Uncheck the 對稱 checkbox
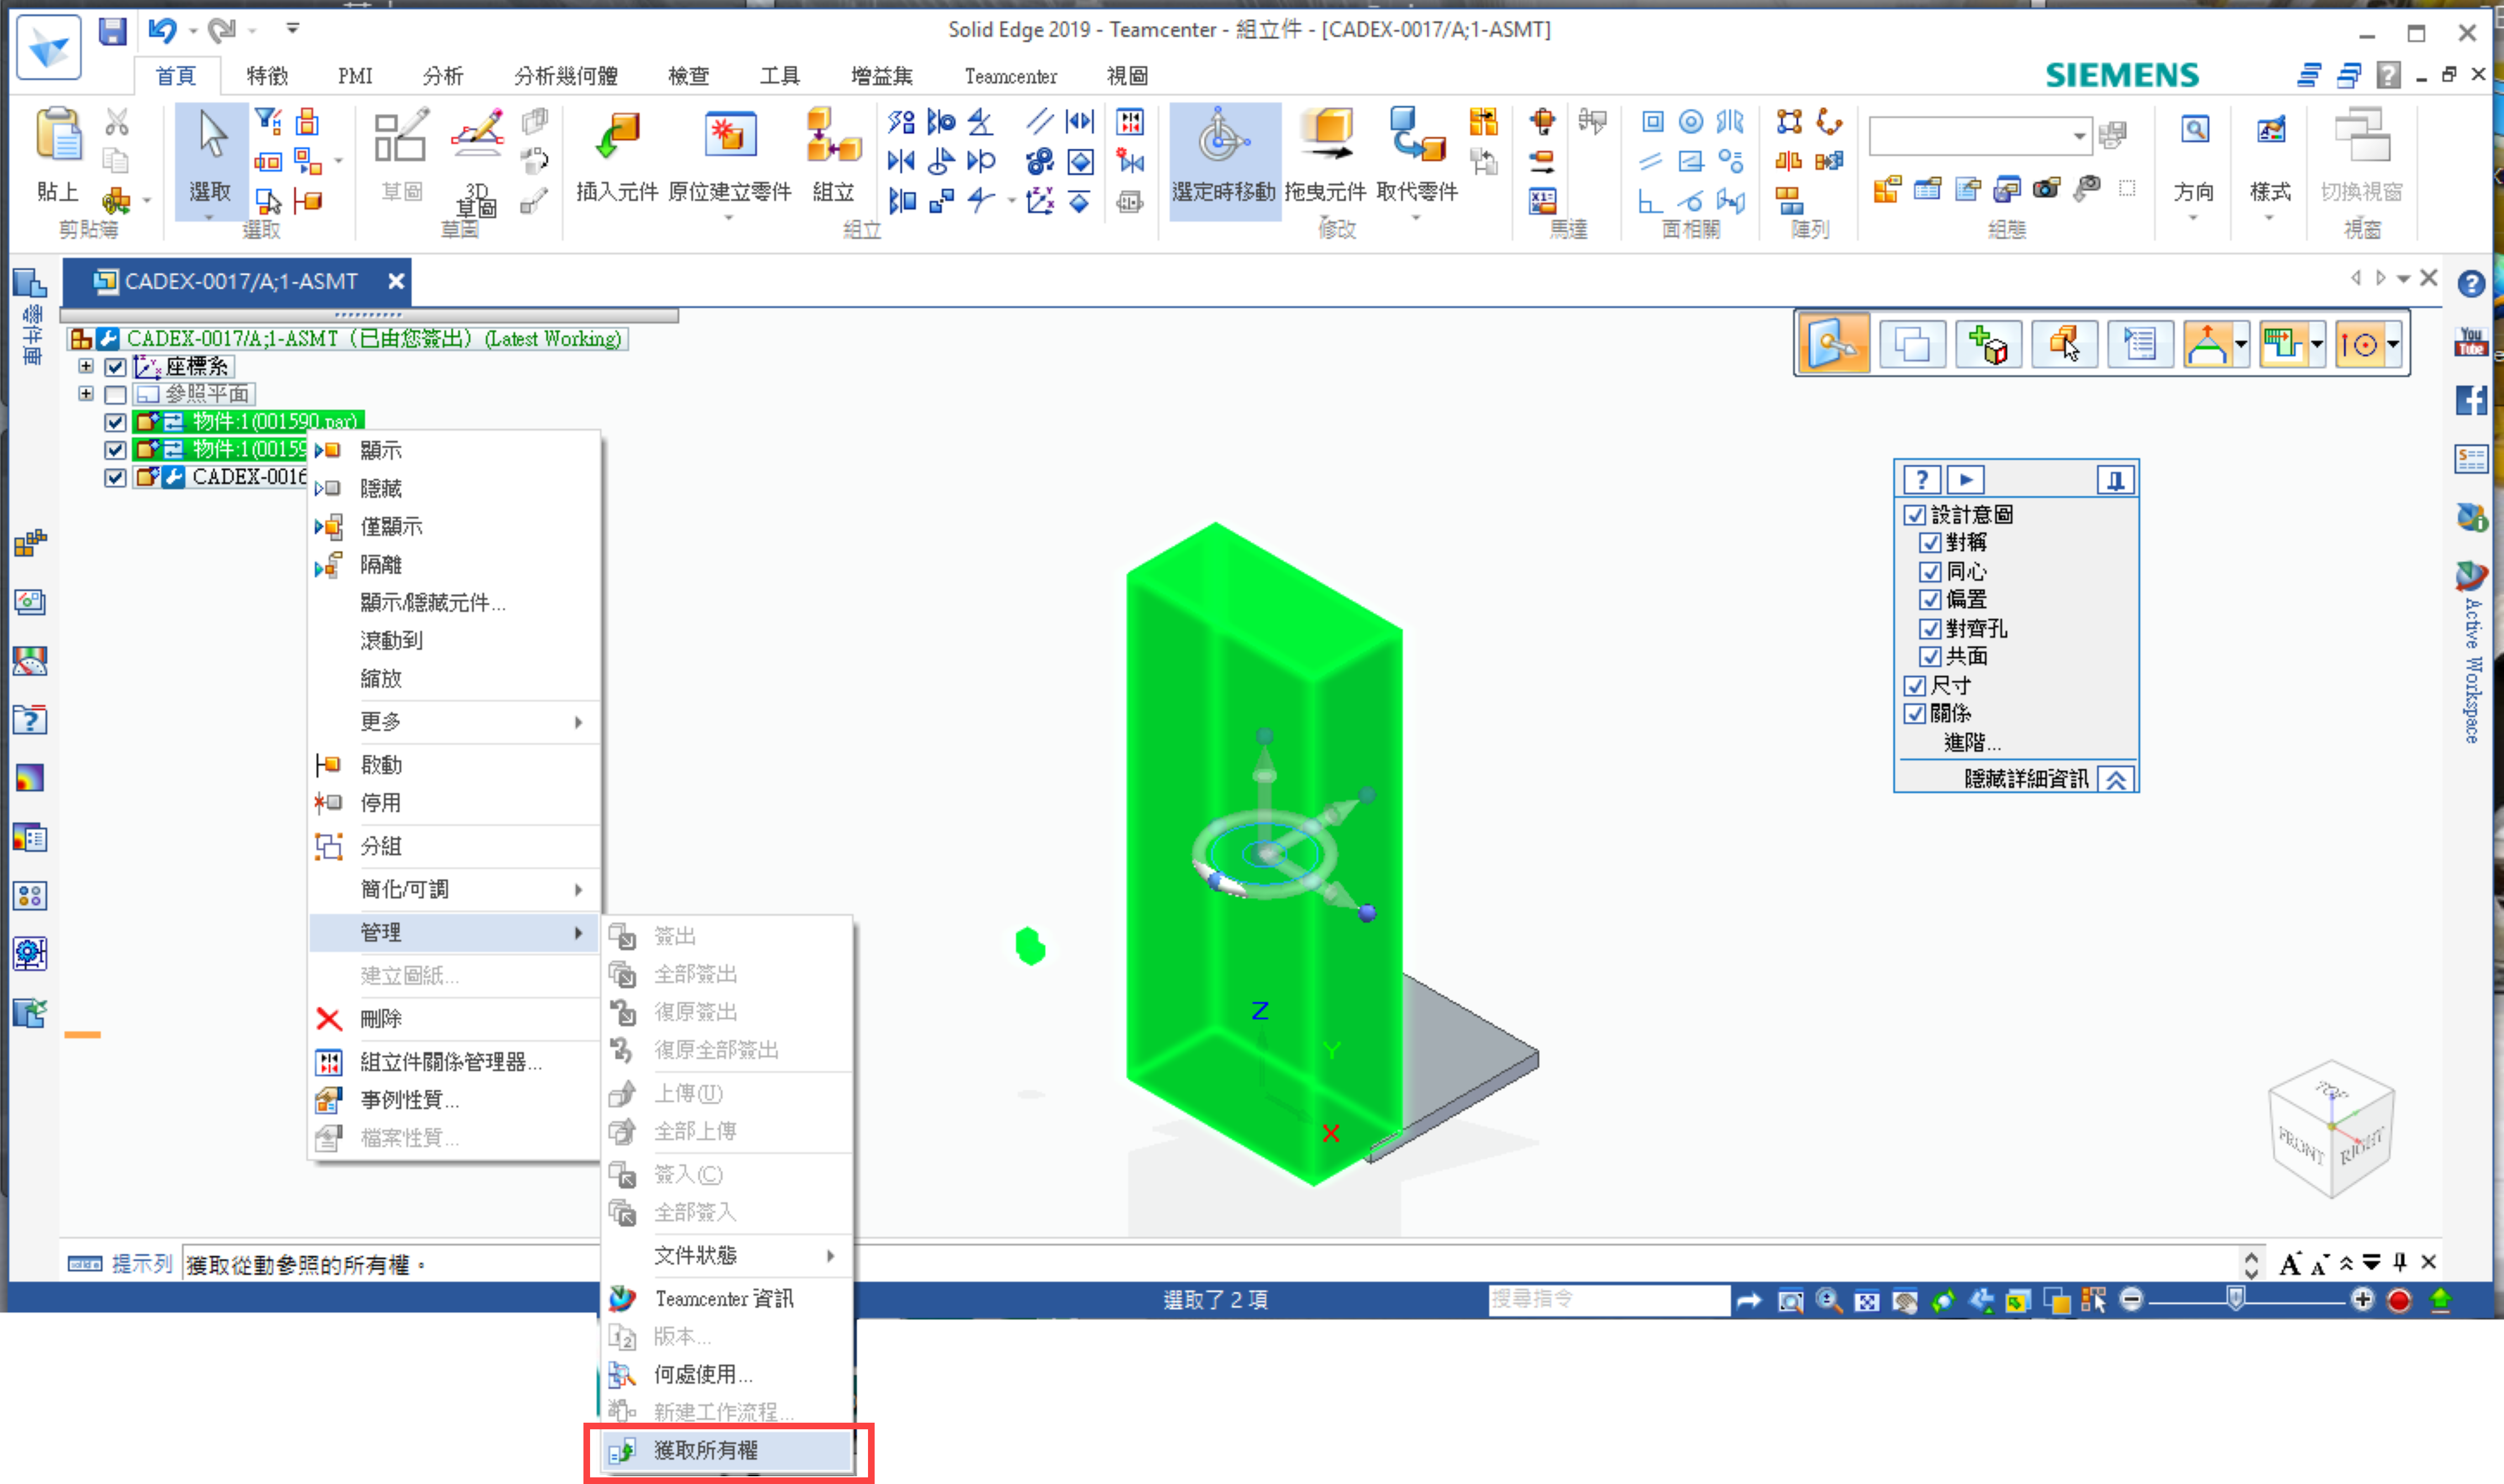This screenshot has height=1484, width=2504. 1930,543
